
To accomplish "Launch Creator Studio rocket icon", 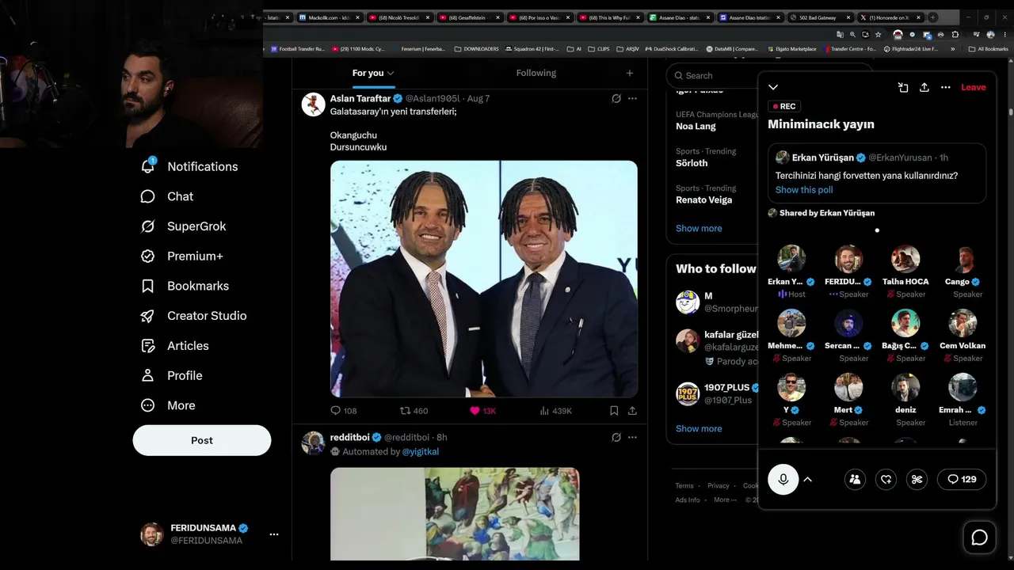I will click(147, 316).
